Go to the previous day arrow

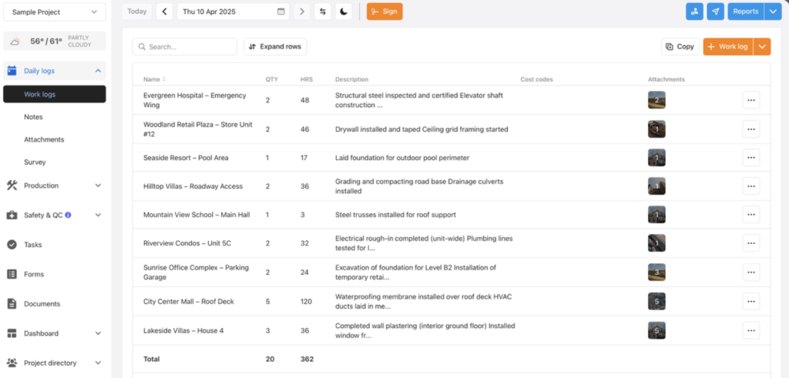coord(165,12)
